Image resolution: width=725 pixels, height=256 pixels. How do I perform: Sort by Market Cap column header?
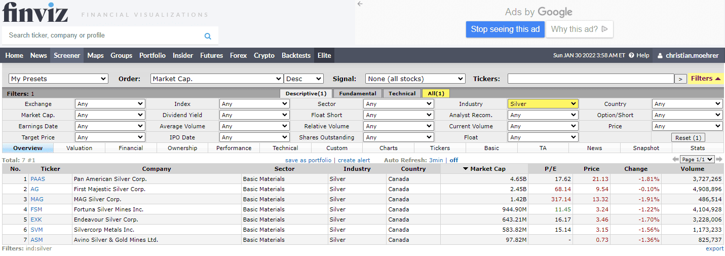pyautogui.click(x=484, y=169)
